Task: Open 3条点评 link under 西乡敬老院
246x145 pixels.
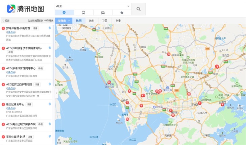Action: pyautogui.click(x=11, y=88)
